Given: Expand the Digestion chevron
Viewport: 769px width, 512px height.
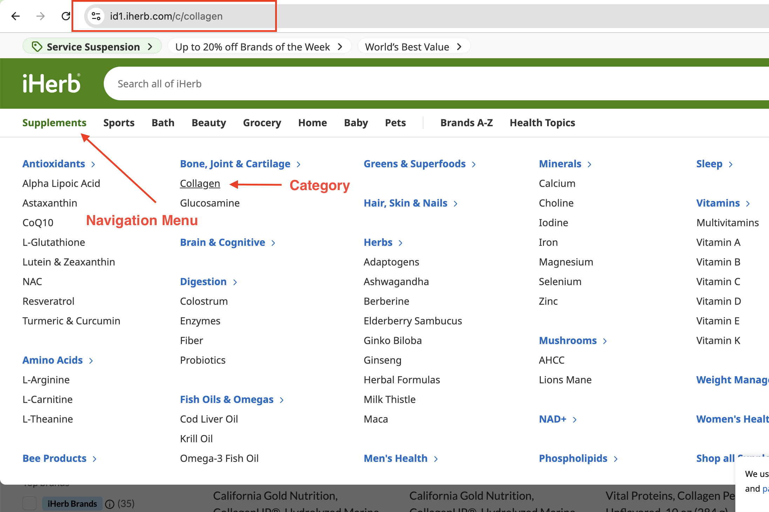Looking at the screenshot, I should pyautogui.click(x=235, y=282).
